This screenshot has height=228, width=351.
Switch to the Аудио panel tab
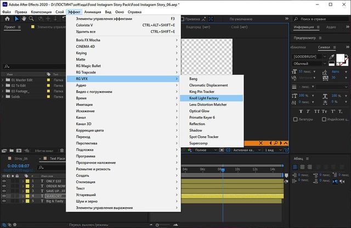pos(332,26)
